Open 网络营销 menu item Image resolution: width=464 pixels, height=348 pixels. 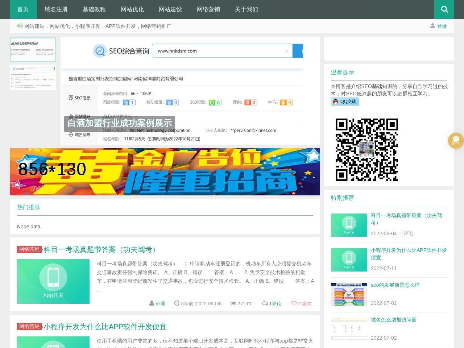click(x=208, y=9)
